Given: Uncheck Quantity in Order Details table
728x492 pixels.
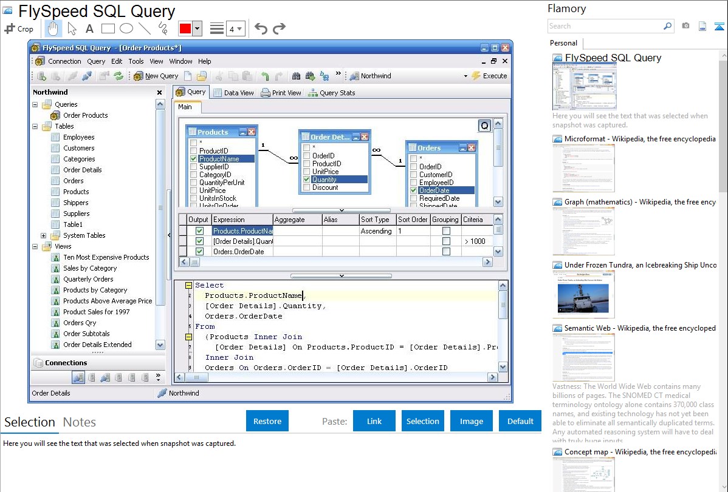Looking at the screenshot, I should click(306, 180).
